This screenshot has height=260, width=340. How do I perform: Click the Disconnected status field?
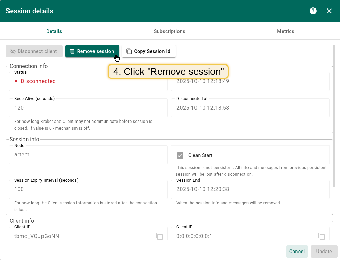tap(88, 81)
